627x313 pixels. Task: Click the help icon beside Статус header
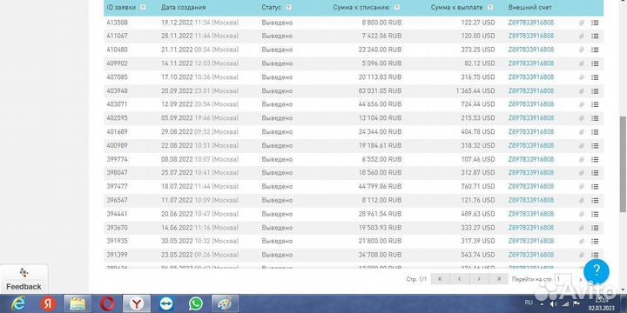[x=289, y=7]
